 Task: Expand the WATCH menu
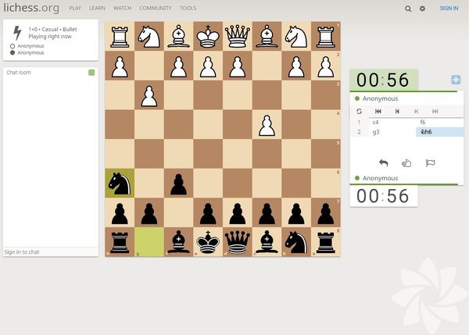(x=122, y=8)
